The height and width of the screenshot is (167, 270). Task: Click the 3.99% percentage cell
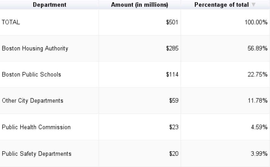[225, 154]
